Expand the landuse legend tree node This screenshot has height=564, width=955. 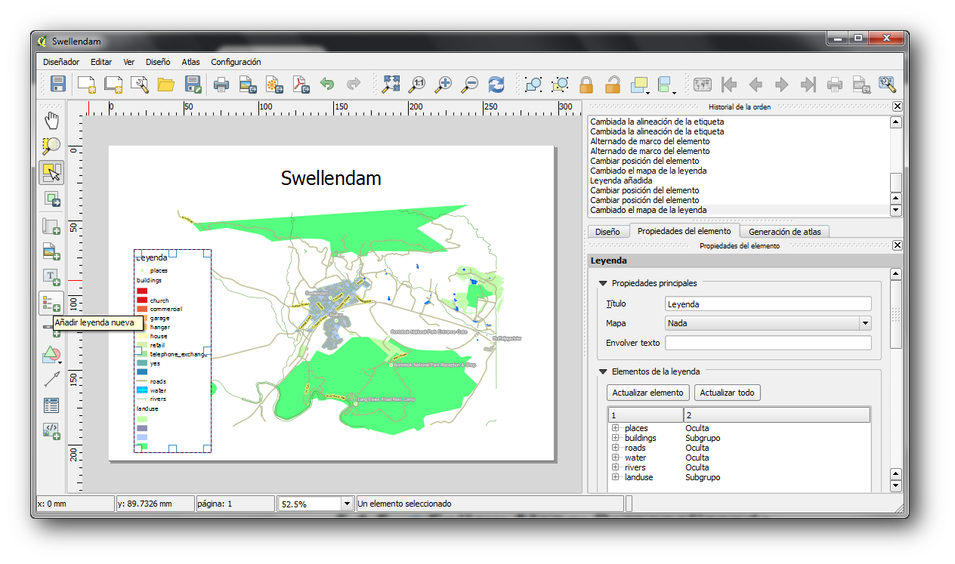pos(616,477)
